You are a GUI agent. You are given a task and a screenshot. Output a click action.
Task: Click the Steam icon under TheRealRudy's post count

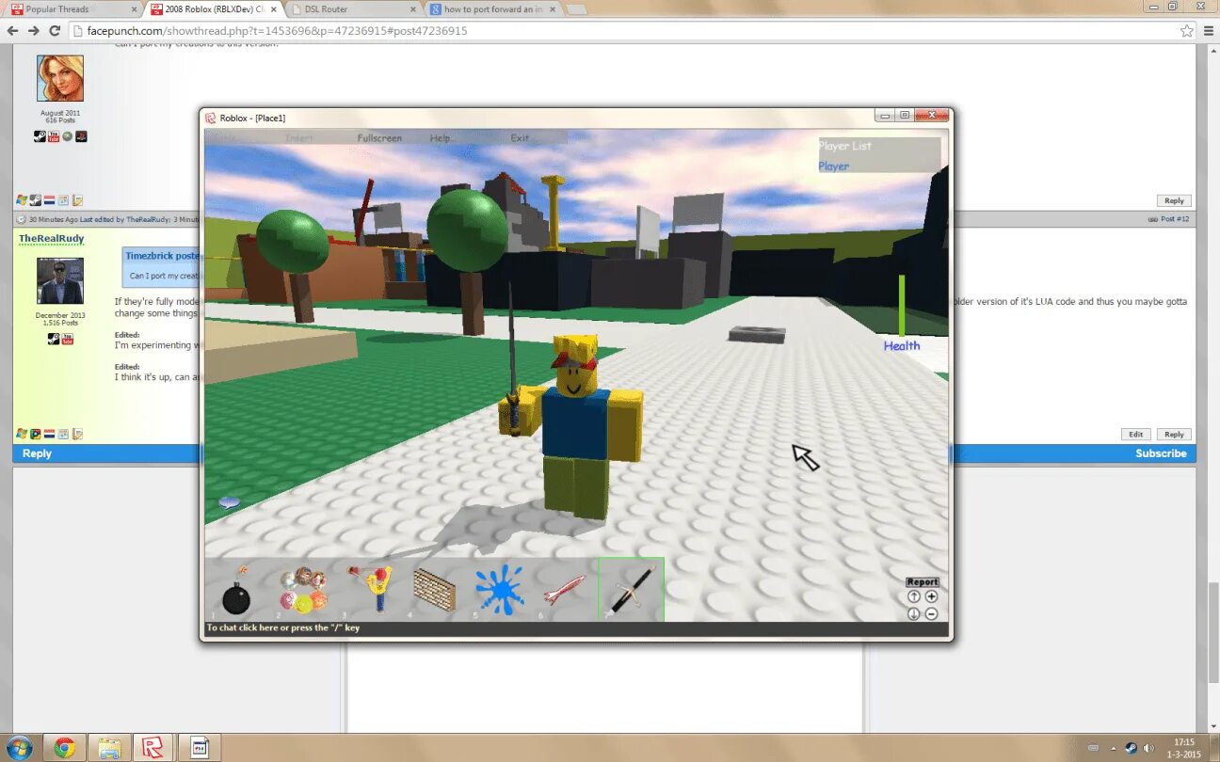pyautogui.click(x=54, y=339)
